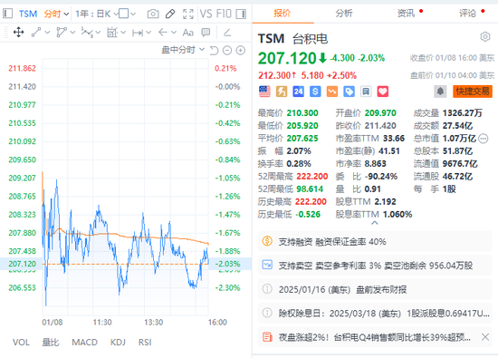Open the 分时 timeframe dropdown
This screenshot has height=358, width=498.
point(56,14)
